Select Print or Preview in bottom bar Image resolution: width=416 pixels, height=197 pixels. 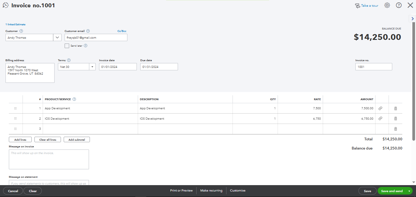point(181,191)
